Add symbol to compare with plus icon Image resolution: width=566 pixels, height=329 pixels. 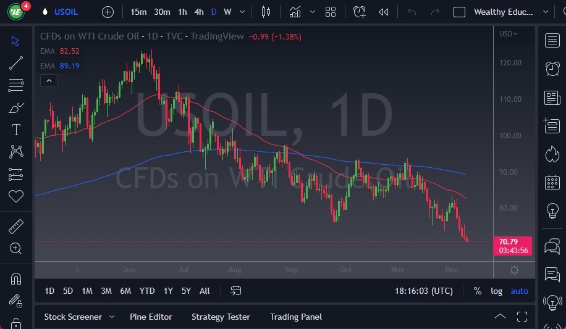coord(108,12)
